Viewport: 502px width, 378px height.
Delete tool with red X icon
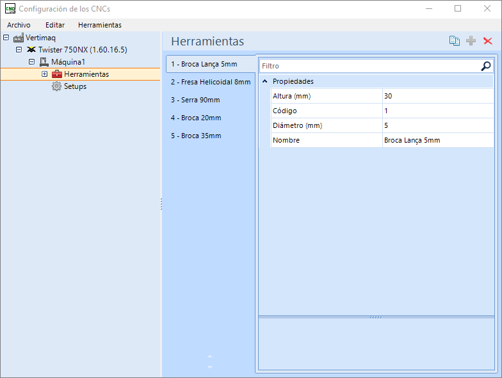coord(488,41)
